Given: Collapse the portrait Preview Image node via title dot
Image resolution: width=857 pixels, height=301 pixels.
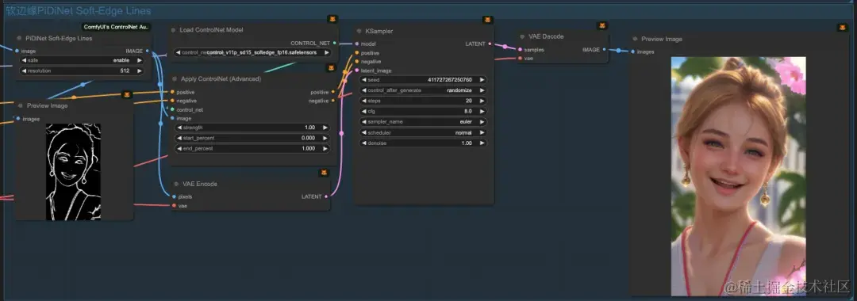Looking at the screenshot, I should pos(635,40).
